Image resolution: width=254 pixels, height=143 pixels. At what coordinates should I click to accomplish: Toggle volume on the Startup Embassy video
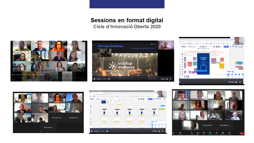coord(109,79)
